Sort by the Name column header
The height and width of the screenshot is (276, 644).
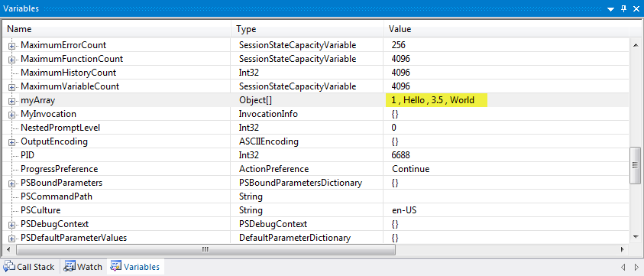pos(118,29)
